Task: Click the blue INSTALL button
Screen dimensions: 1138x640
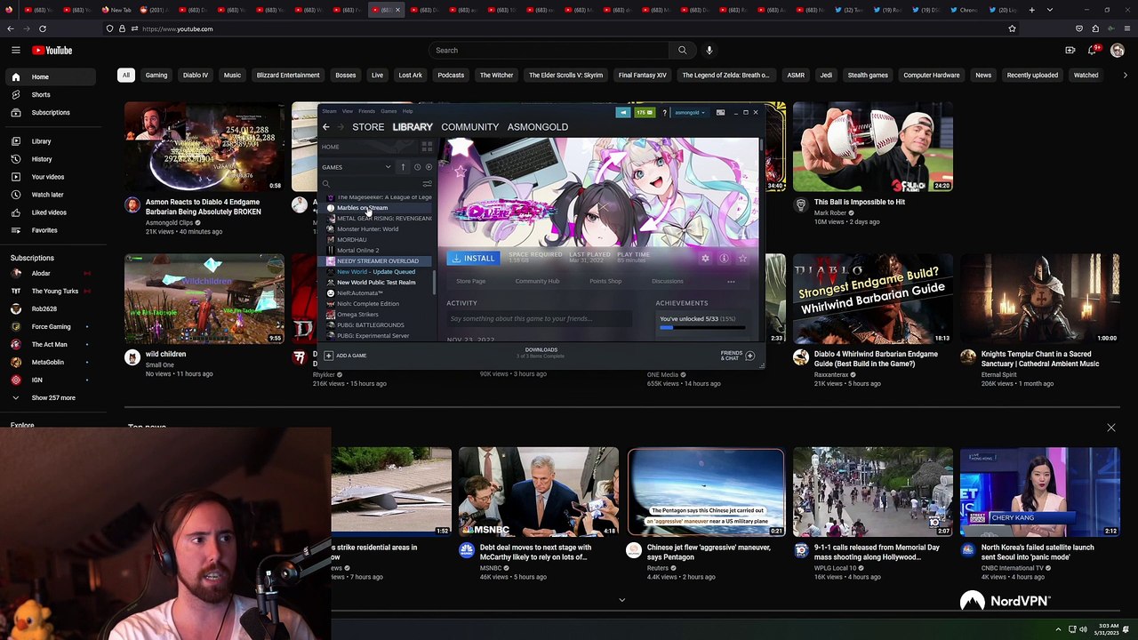Action: pos(472,259)
